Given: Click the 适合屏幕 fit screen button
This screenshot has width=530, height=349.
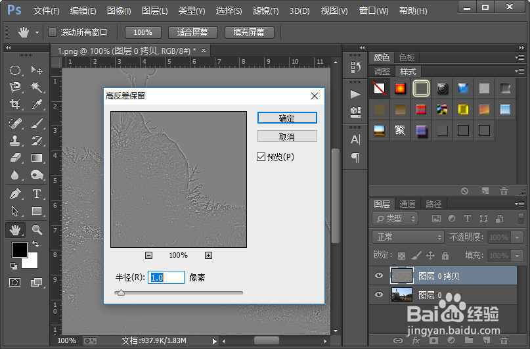Looking at the screenshot, I should click(x=192, y=32).
